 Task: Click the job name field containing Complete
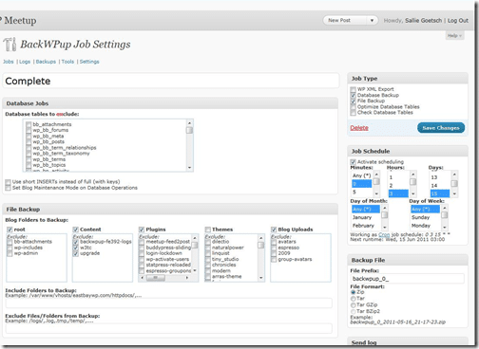coord(171,81)
